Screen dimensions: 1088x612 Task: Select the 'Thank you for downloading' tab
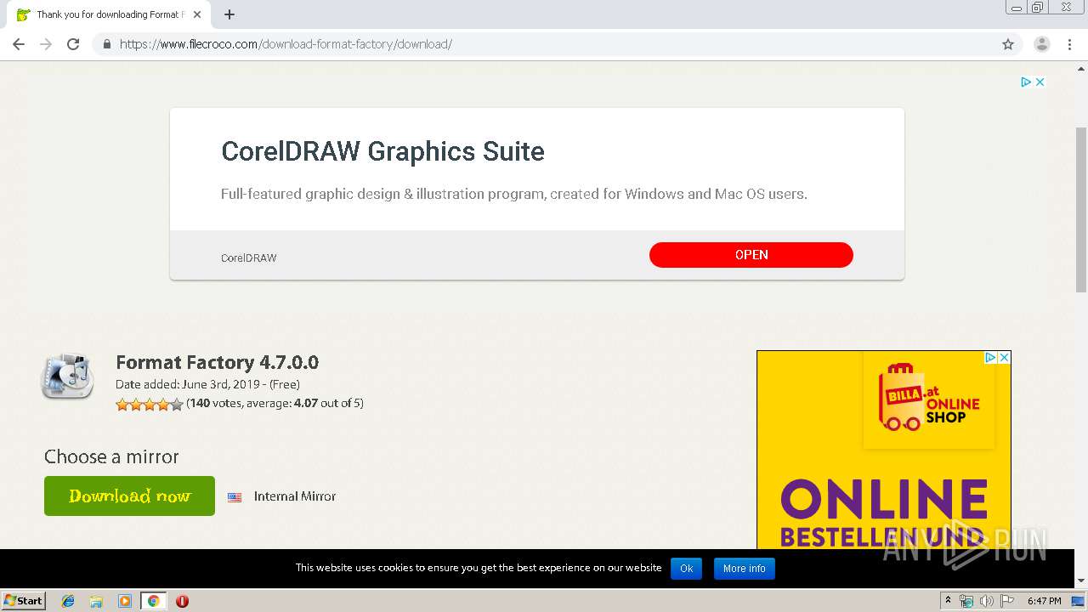pos(110,14)
